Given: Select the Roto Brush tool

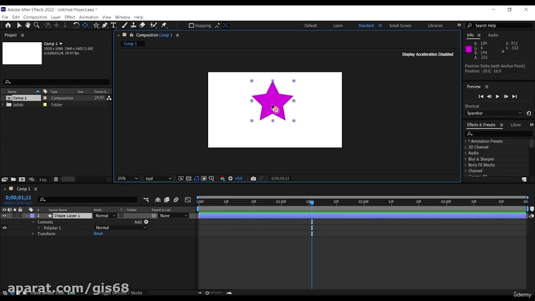Looking at the screenshot, I should coord(153,25).
